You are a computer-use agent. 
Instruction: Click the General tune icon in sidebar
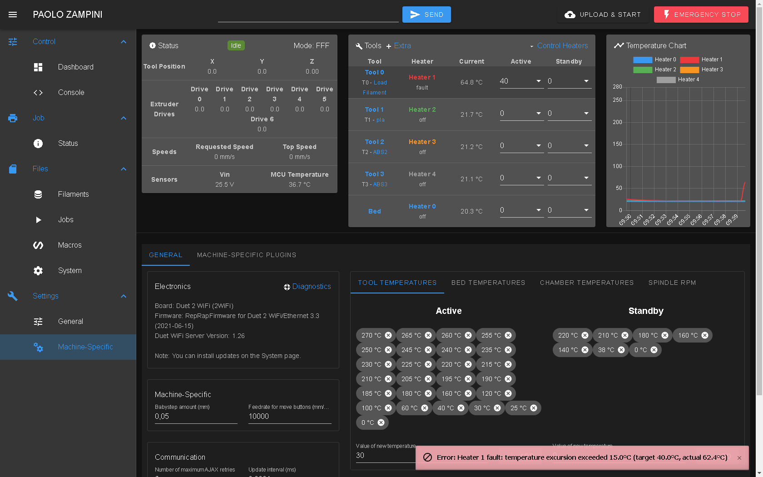coord(38,322)
